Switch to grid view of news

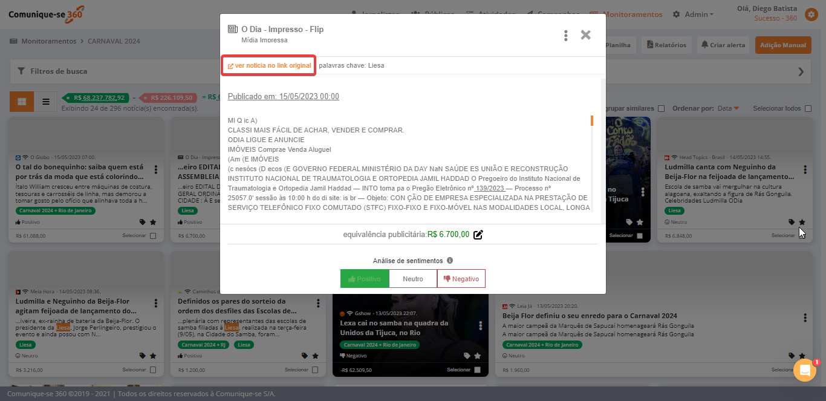[22, 102]
